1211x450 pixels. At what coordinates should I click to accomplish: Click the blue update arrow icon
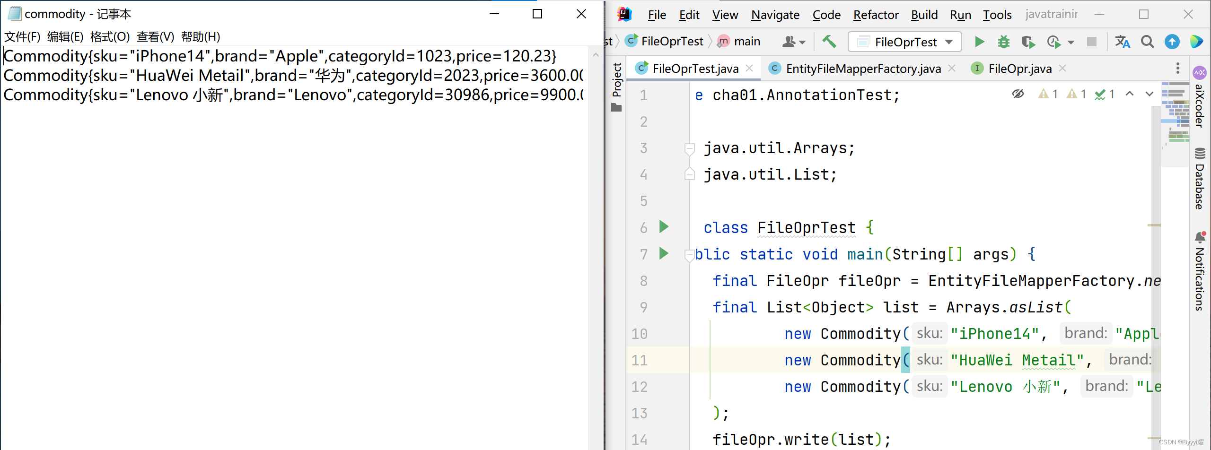click(1172, 42)
